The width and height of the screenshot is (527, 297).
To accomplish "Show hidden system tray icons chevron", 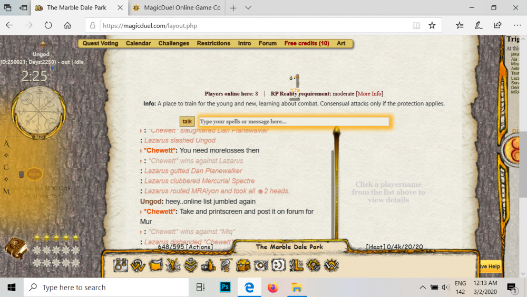I will click(x=423, y=288).
